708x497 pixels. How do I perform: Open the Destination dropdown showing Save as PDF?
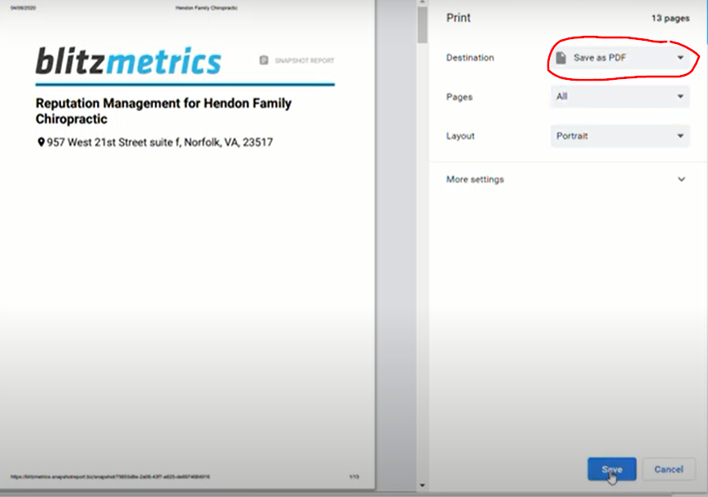click(620, 58)
